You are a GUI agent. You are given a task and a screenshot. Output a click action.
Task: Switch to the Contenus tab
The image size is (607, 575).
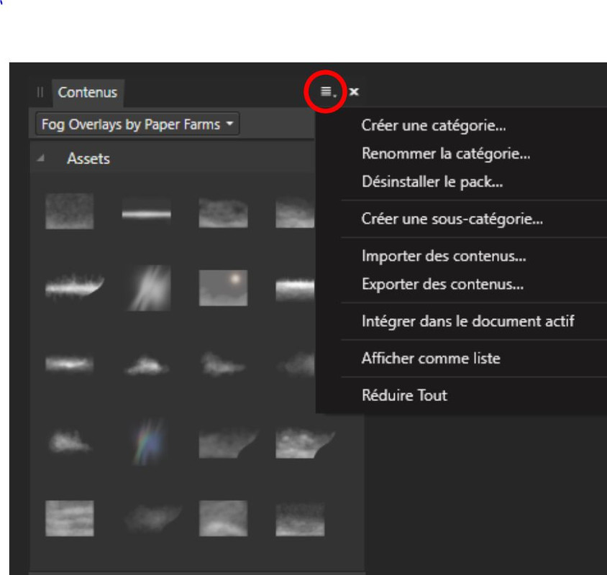click(88, 93)
